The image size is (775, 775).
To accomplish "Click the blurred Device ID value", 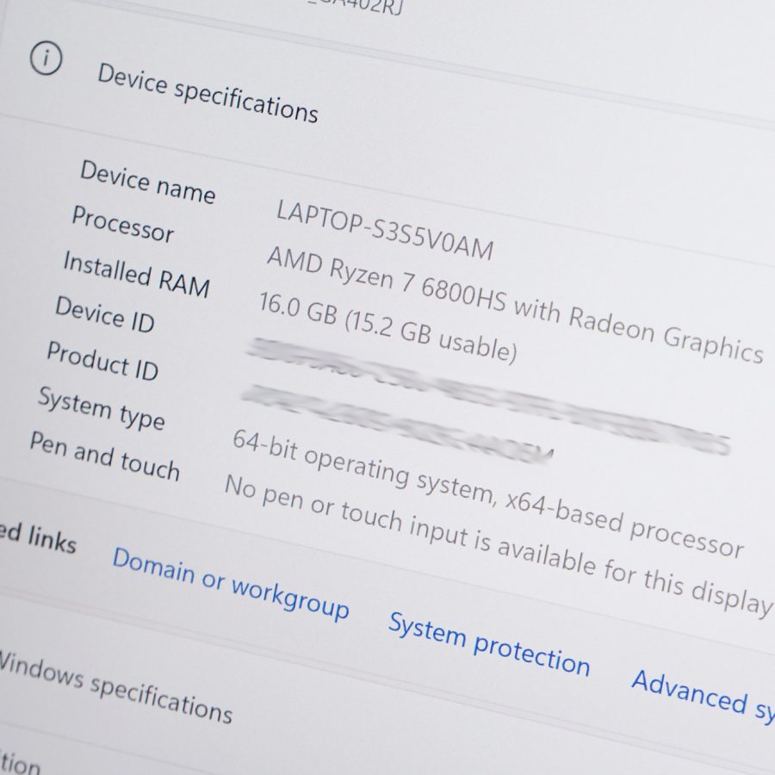I will pyautogui.click(x=488, y=396).
